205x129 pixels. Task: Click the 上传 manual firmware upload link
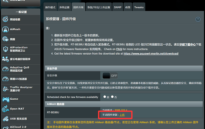(x=122, y=115)
